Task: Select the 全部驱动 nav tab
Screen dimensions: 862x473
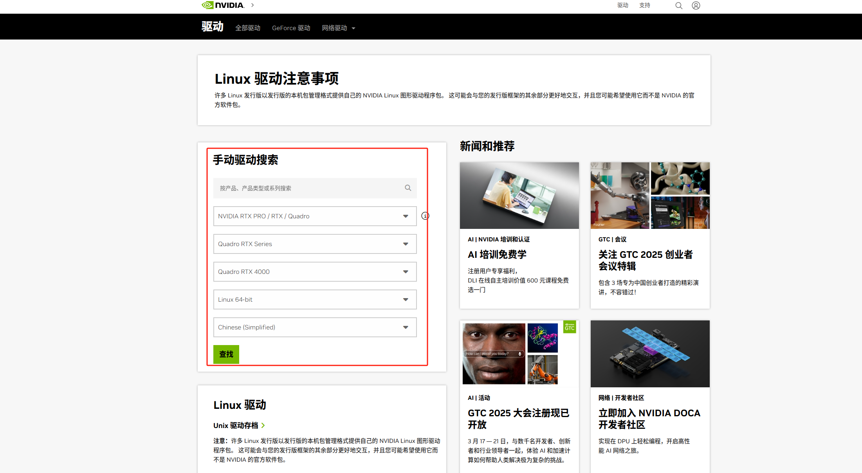Action: point(247,28)
